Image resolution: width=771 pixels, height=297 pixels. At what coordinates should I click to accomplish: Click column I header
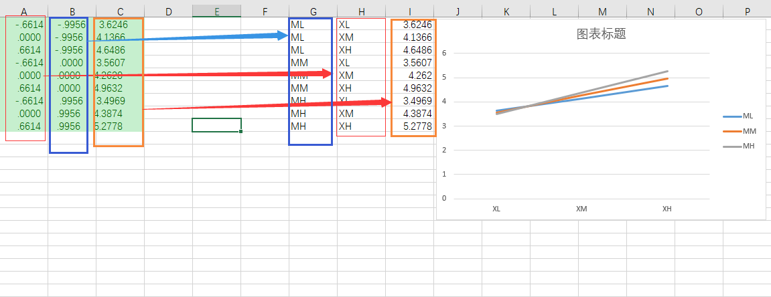tap(409, 11)
